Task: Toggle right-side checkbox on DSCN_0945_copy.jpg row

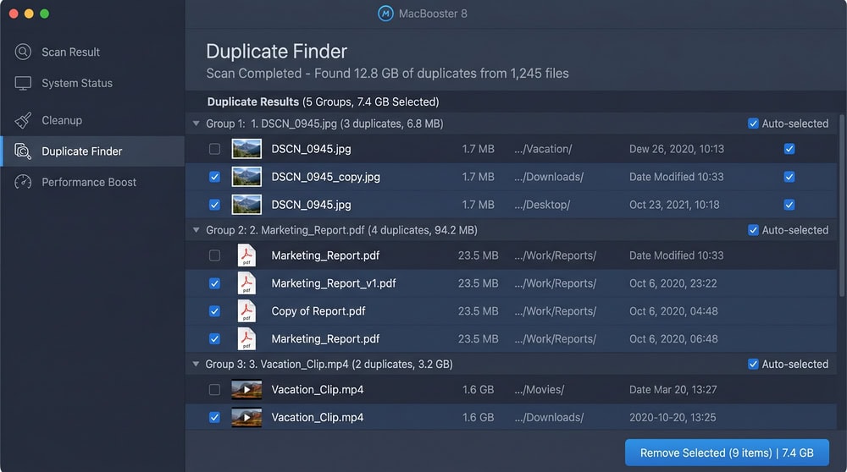Action: click(789, 177)
